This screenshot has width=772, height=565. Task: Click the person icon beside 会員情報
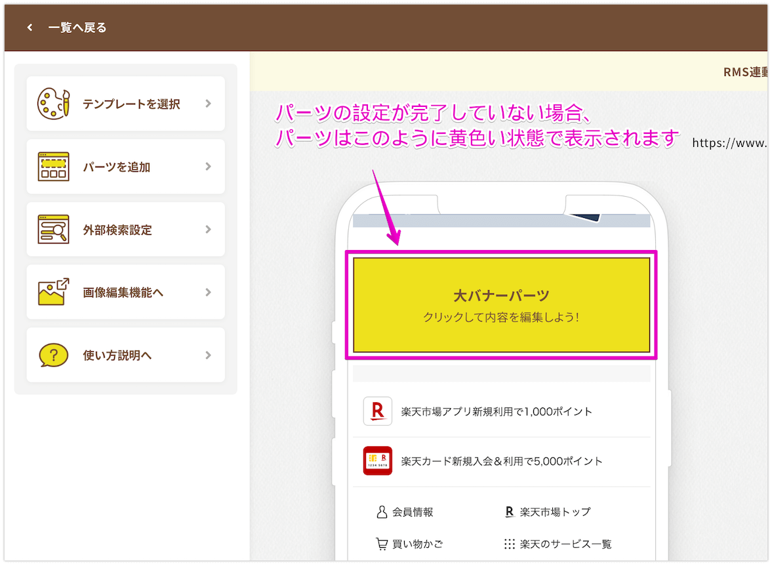click(382, 512)
